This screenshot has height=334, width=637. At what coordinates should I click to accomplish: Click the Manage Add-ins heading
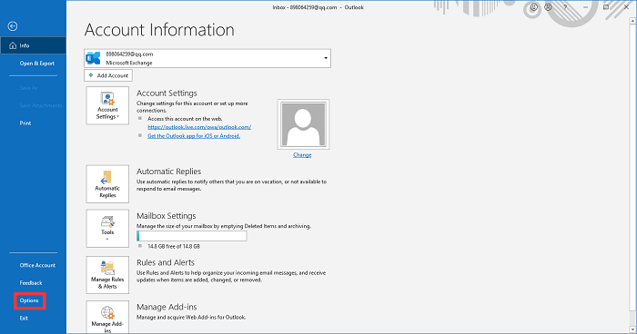(167, 308)
